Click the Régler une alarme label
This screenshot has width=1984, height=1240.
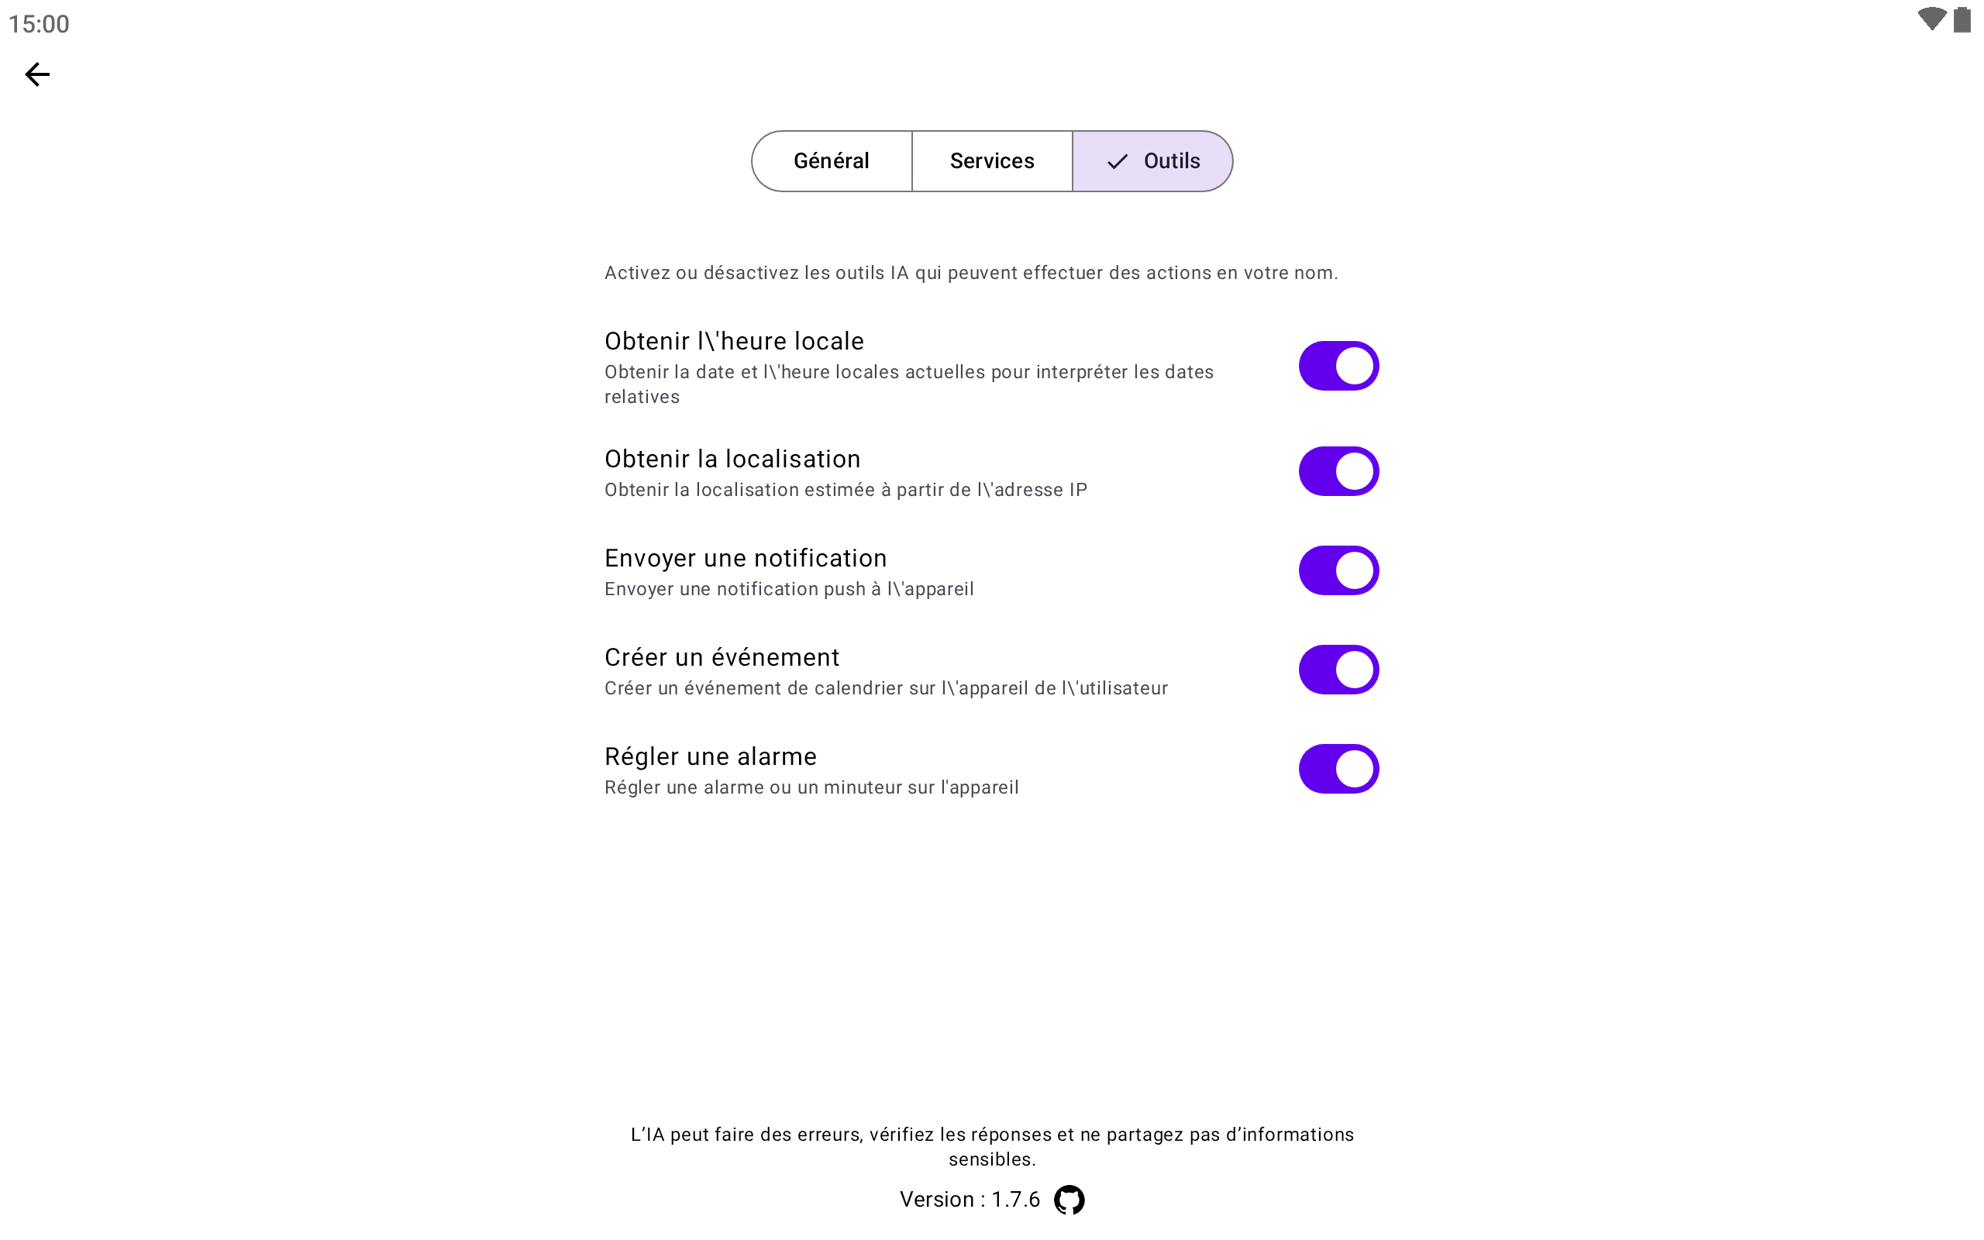click(x=710, y=756)
